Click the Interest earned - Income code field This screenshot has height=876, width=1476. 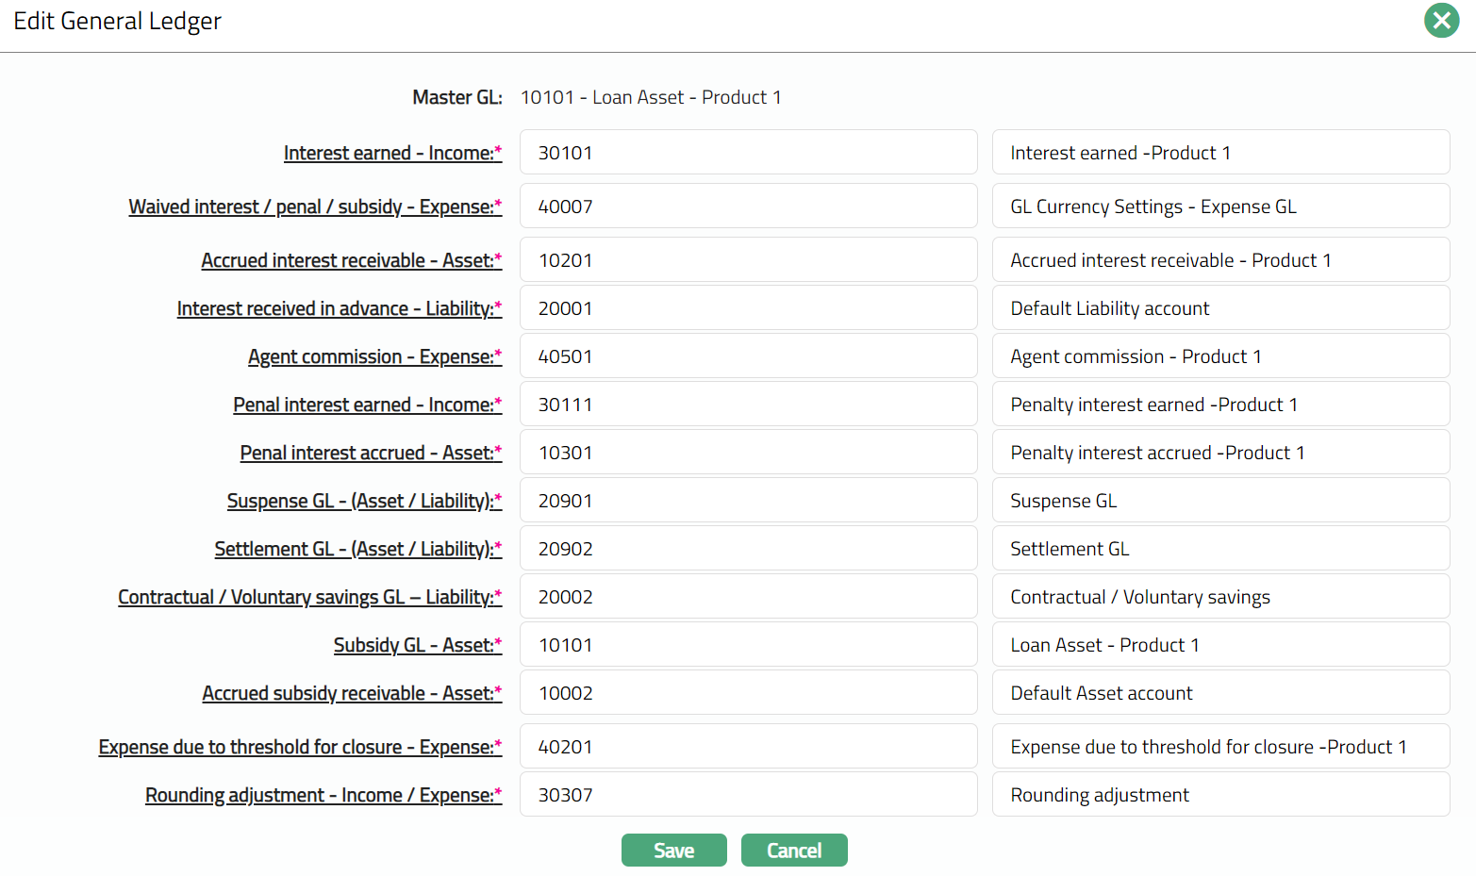pos(747,153)
